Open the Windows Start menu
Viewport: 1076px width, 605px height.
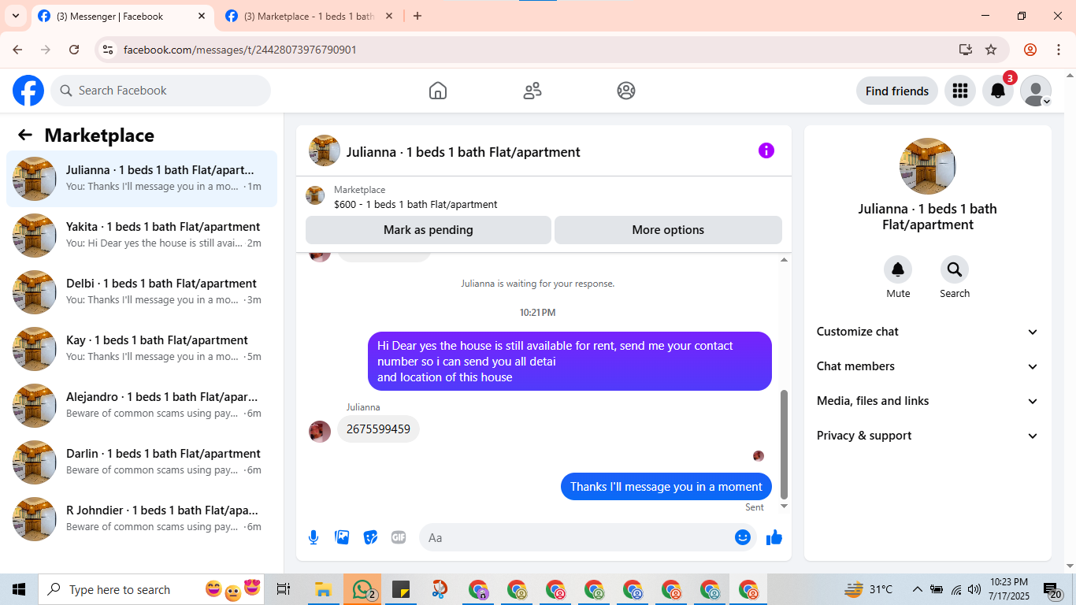(x=19, y=589)
